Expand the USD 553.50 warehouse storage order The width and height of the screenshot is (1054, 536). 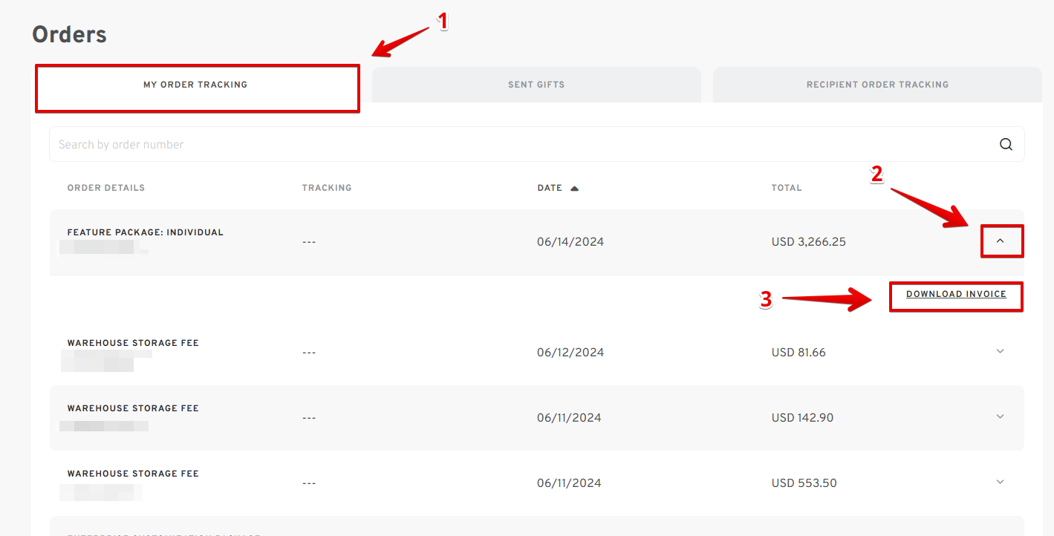coord(1000,482)
